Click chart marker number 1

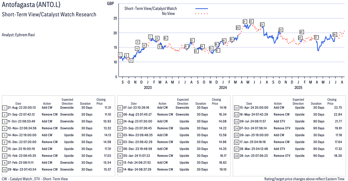(120, 55)
